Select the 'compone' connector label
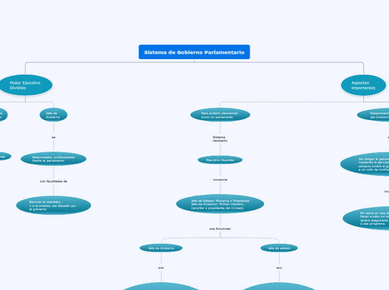 (x=220, y=180)
